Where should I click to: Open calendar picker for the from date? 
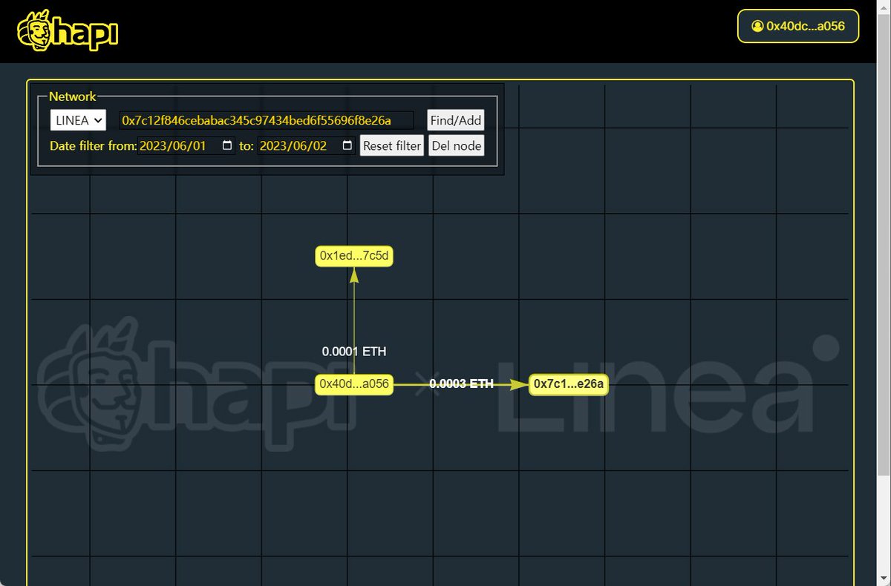coord(227,145)
